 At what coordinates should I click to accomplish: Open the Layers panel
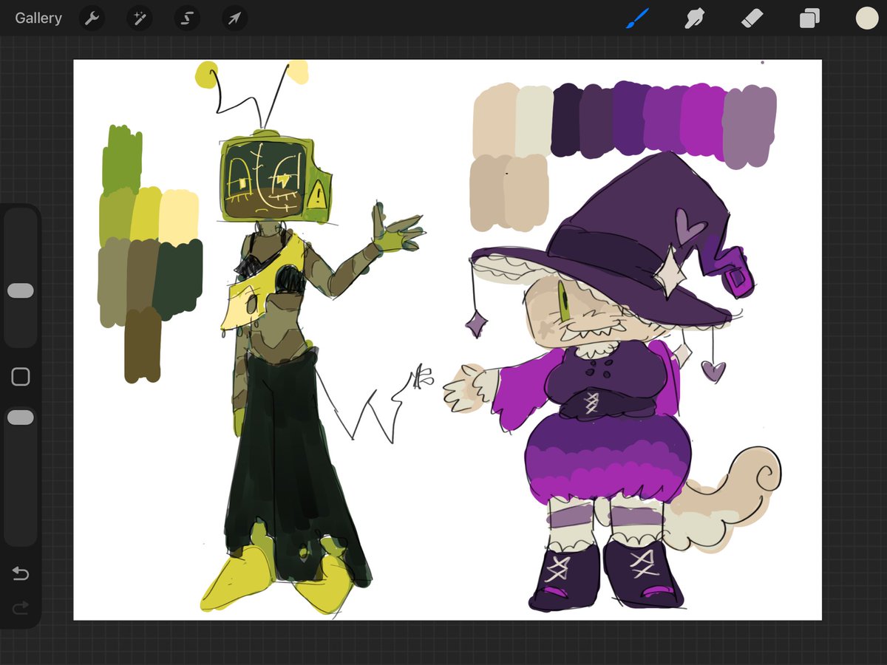pos(809,18)
